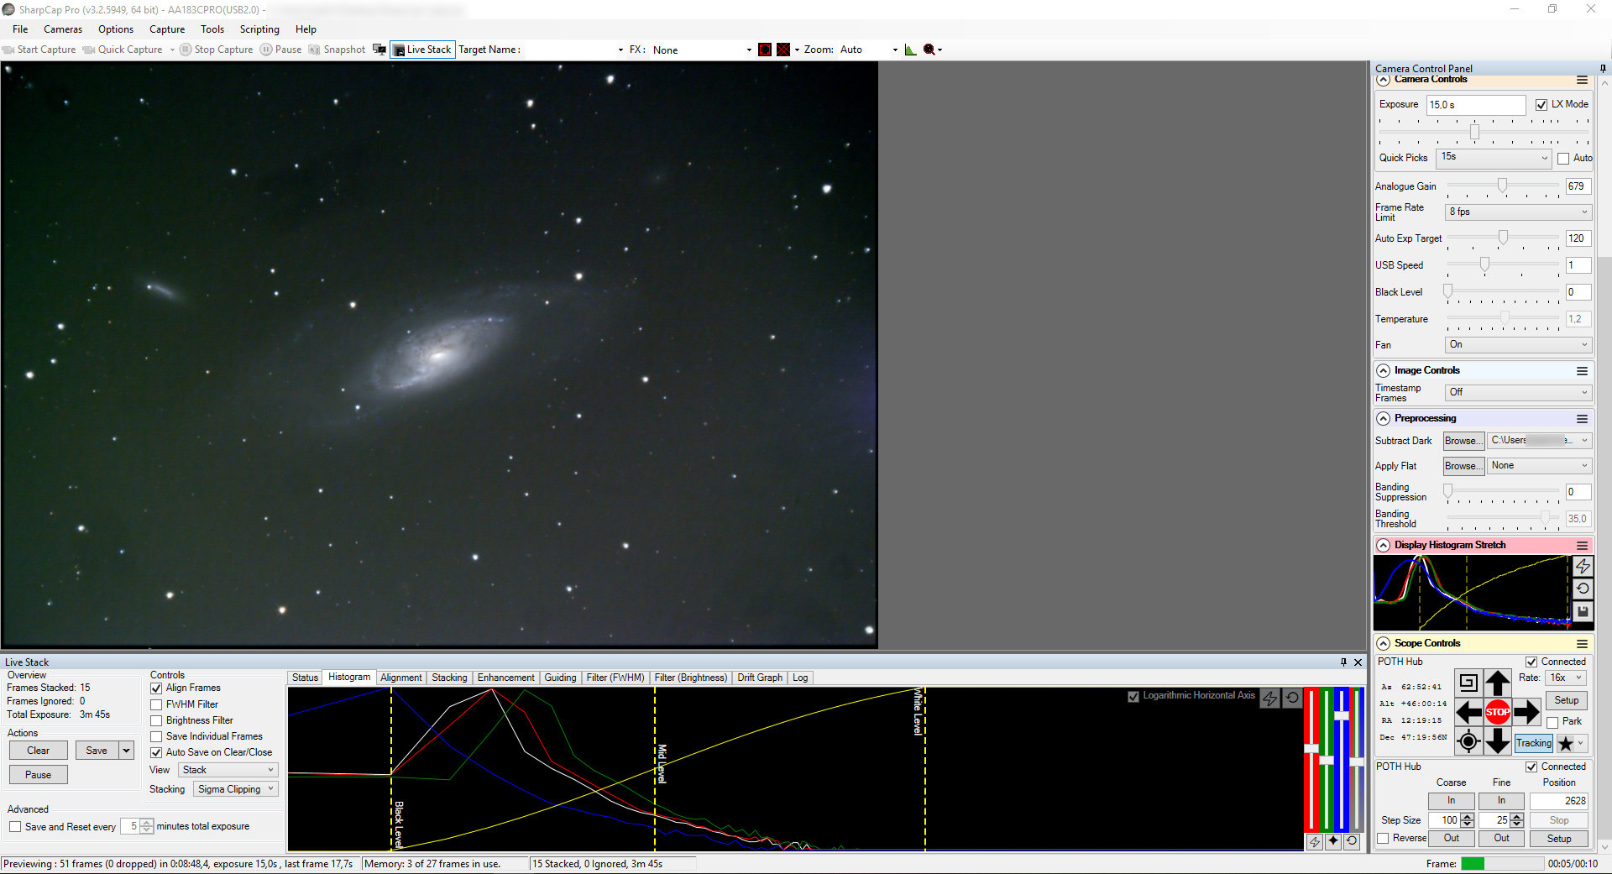
Task: Uncheck the LX Mode checkbox
Action: click(x=1541, y=105)
